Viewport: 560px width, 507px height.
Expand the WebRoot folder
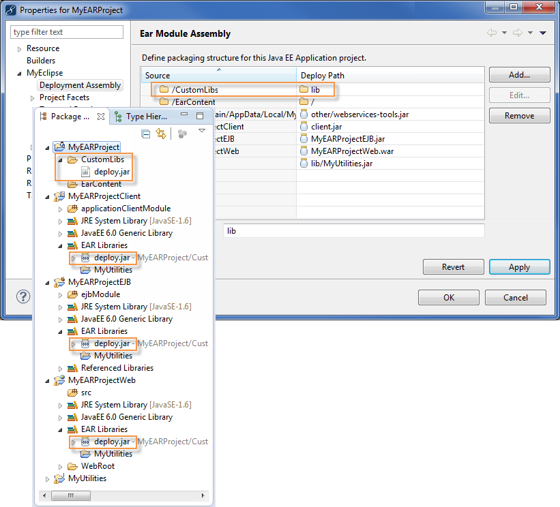tap(61, 466)
